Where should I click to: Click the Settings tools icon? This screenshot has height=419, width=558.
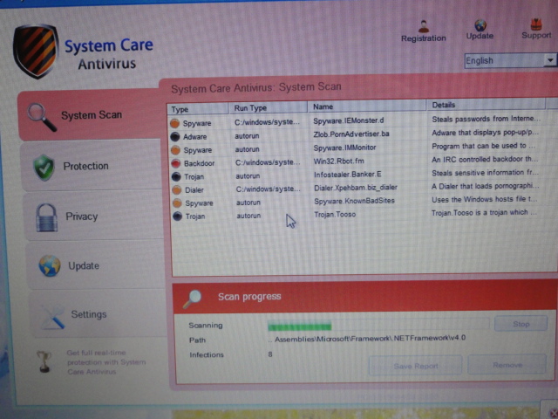54,316
